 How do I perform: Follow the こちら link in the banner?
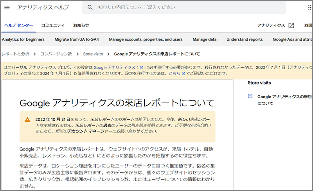click(x=174, y=73)
